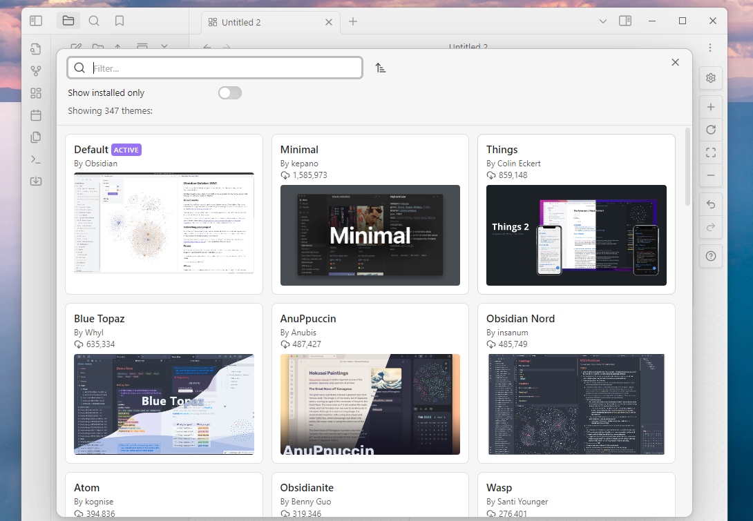Open more options vertical dots menu
The width and height of the screenshot is (753, 521).
click(x=709, y=48)
